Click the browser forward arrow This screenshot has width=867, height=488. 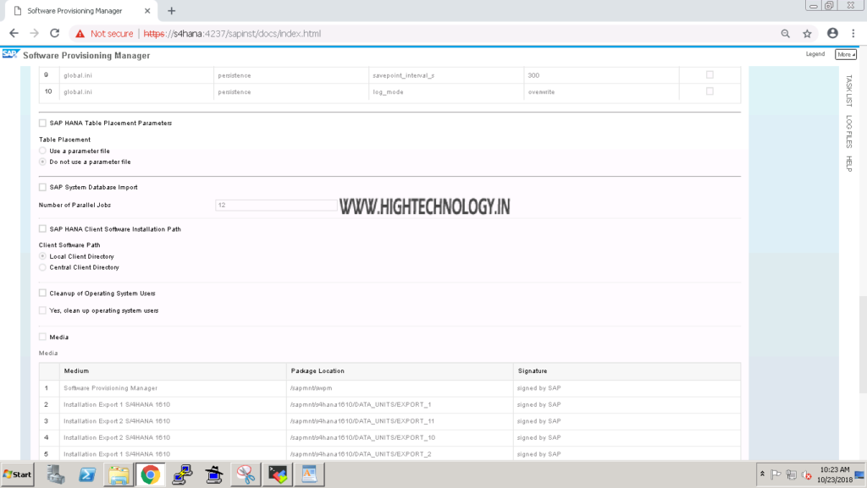(34, 34)
